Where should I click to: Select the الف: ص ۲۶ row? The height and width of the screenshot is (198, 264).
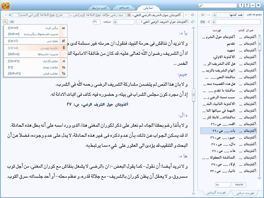(229, 124)
